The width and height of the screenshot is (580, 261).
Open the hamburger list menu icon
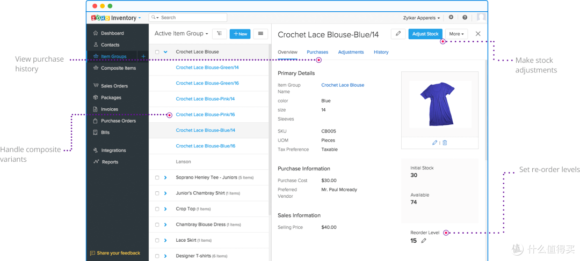[261, 34]
